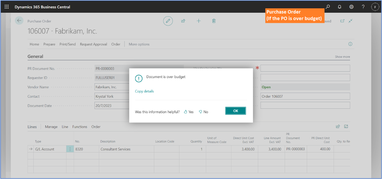Click the pencil edit icon
382x179 pixels.
tap(168, 21)
